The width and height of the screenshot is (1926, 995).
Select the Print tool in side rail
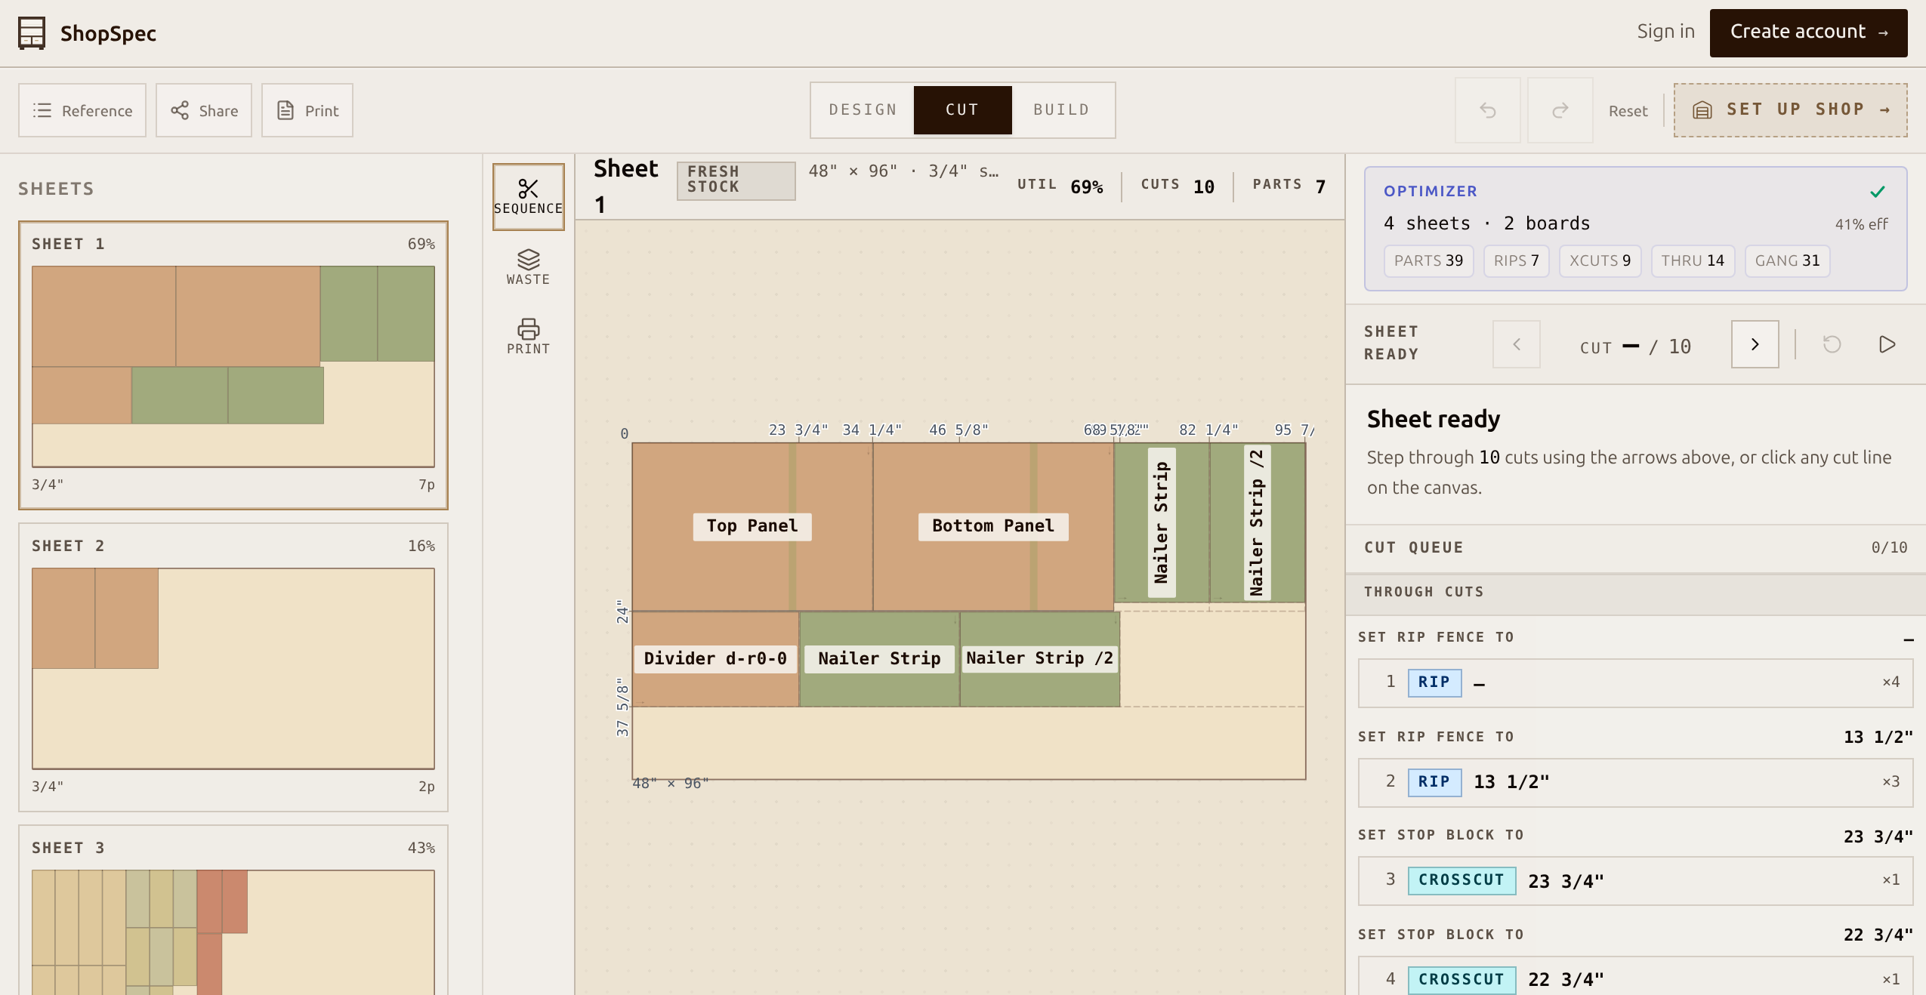(x=529, y=337)
